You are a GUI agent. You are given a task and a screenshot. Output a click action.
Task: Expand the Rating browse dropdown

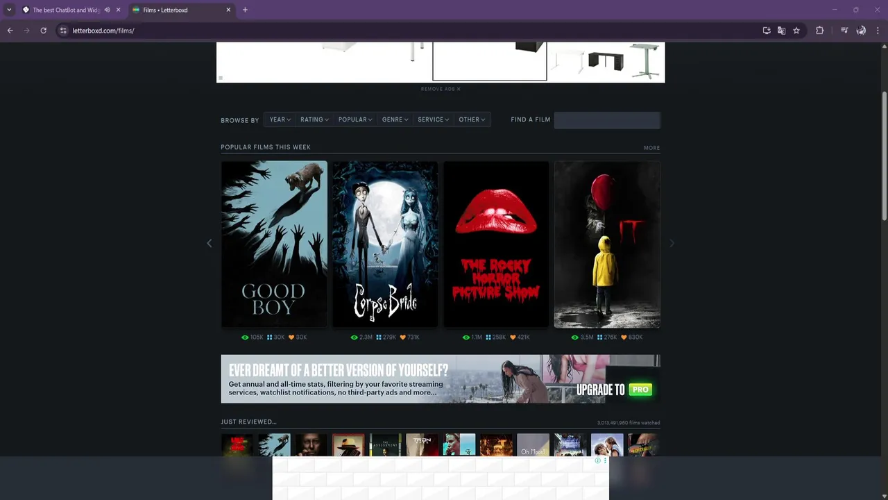(314, 119)
